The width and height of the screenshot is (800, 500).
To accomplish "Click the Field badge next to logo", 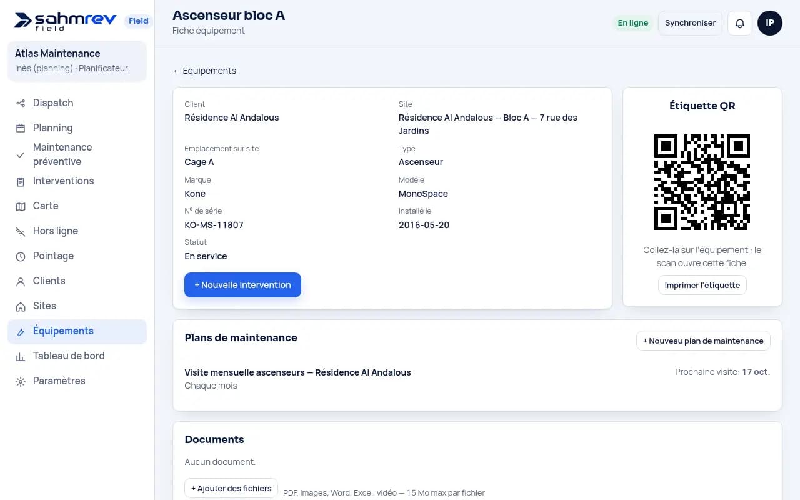I will coord(139,21).
